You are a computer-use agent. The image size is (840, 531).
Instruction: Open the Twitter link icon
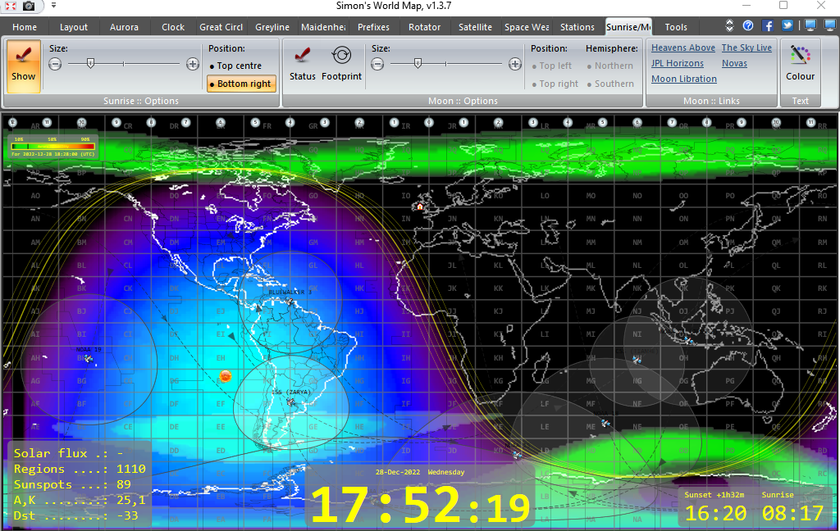(787, 26)
